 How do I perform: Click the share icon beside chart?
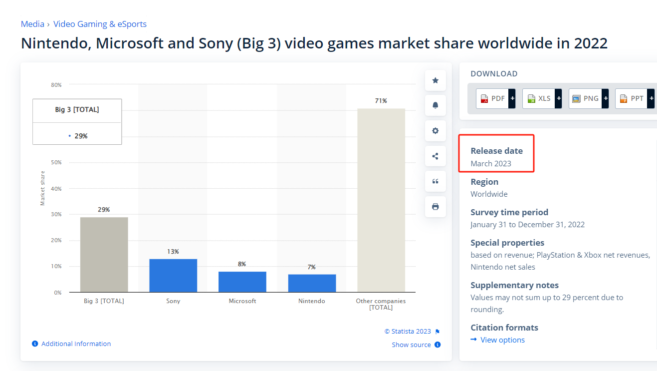tap(435, 156)
